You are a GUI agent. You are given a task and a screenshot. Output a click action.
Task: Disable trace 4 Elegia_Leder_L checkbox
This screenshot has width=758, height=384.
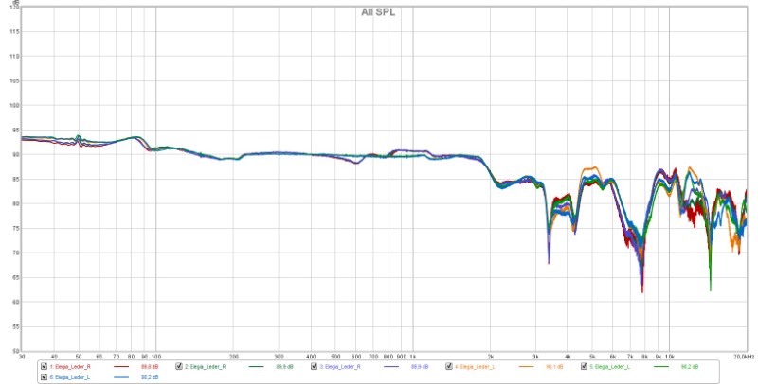click(449, 366)
